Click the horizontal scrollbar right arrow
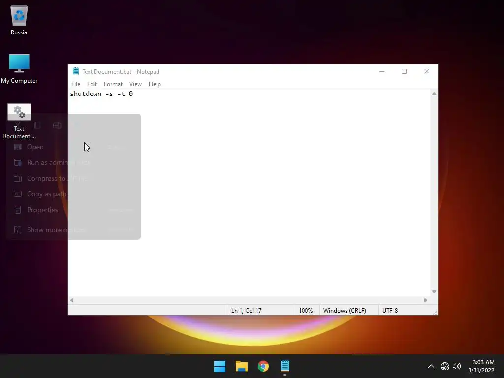The height and width of the screenshot is (378, 504). pos(426,300)
